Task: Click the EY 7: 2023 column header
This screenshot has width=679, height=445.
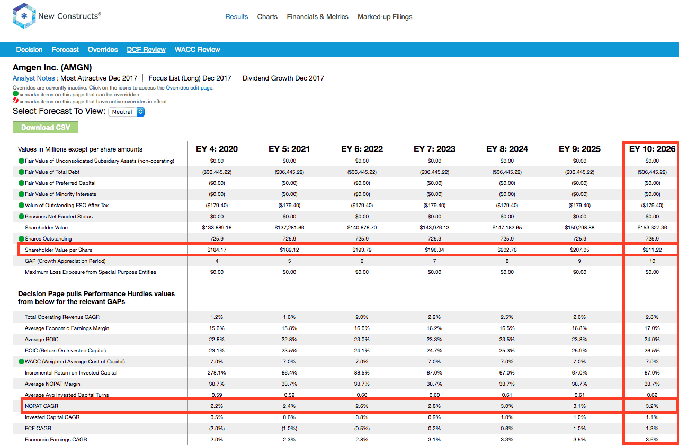Action: coord(434,149)
